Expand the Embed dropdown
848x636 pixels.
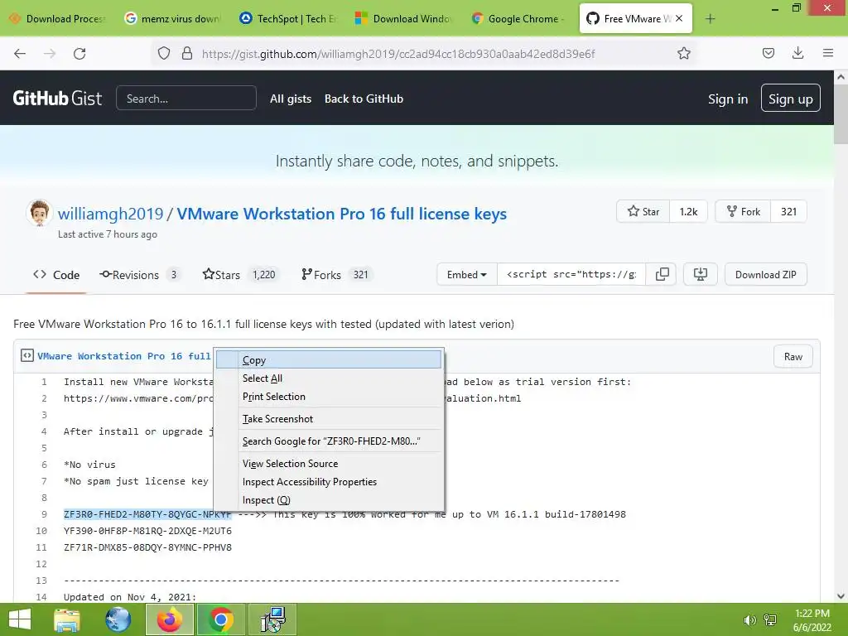point(466,274)
